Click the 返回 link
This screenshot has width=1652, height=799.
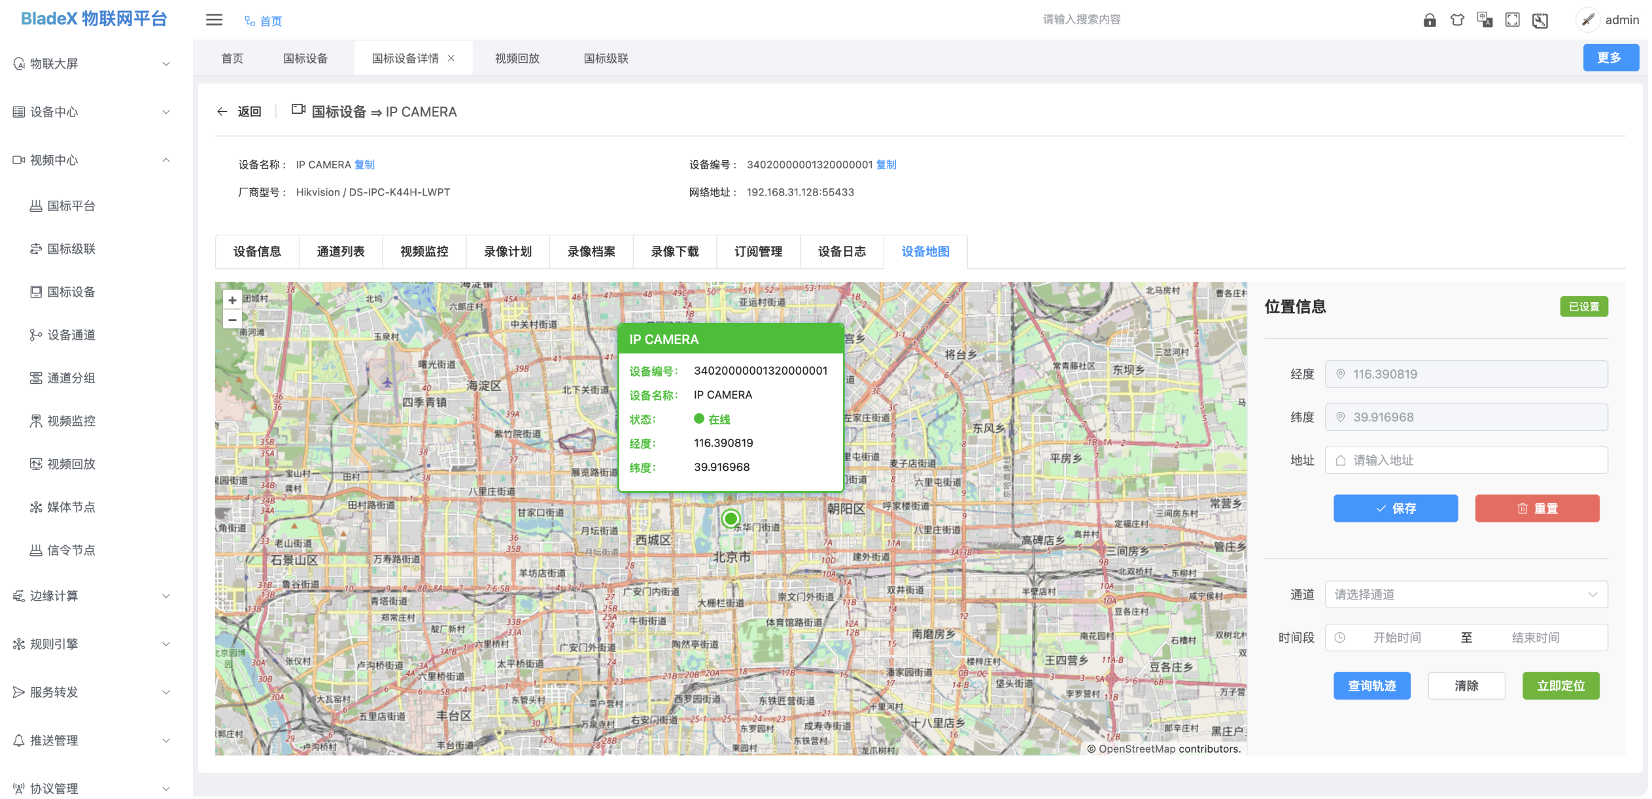click(x=249, y=112)
